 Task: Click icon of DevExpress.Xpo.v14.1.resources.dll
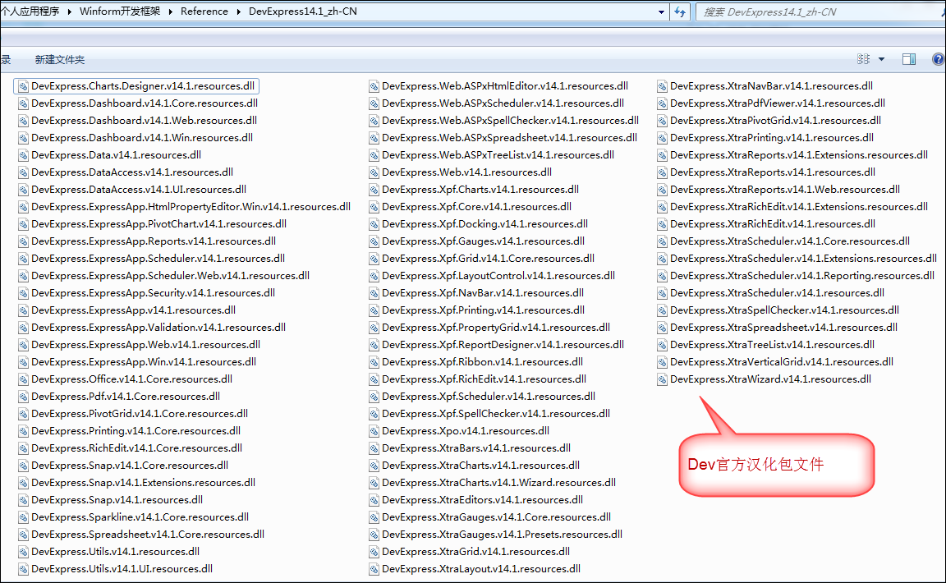click(x=374, y=431)
